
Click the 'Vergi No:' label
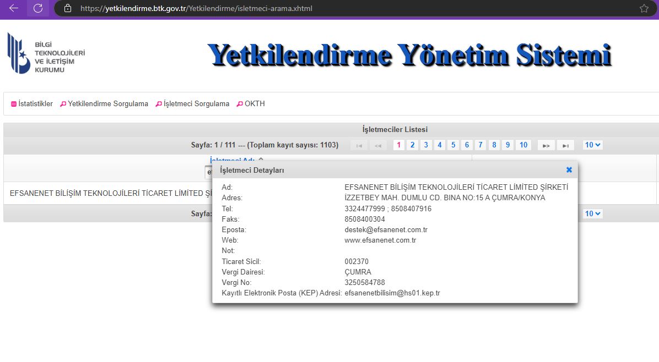click(x=236, y=283)
